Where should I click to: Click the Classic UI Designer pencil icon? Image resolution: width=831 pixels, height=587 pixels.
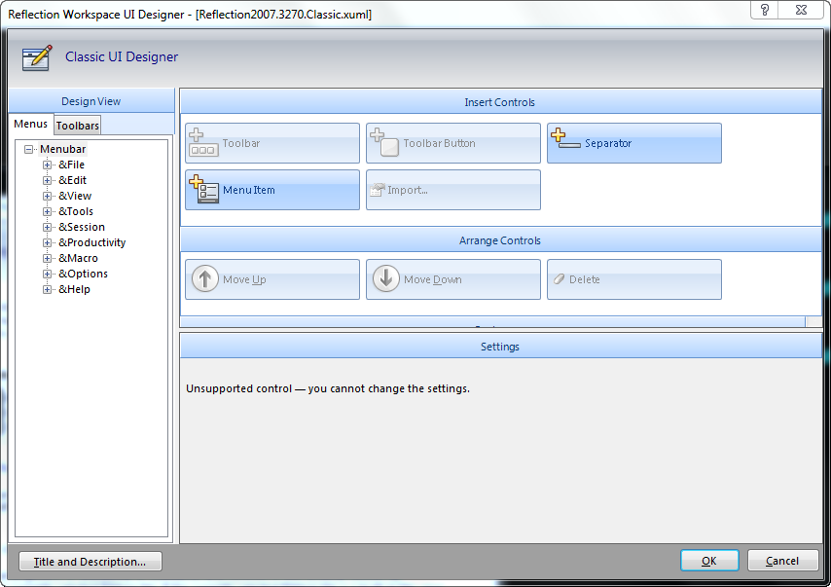coord(37,57)
